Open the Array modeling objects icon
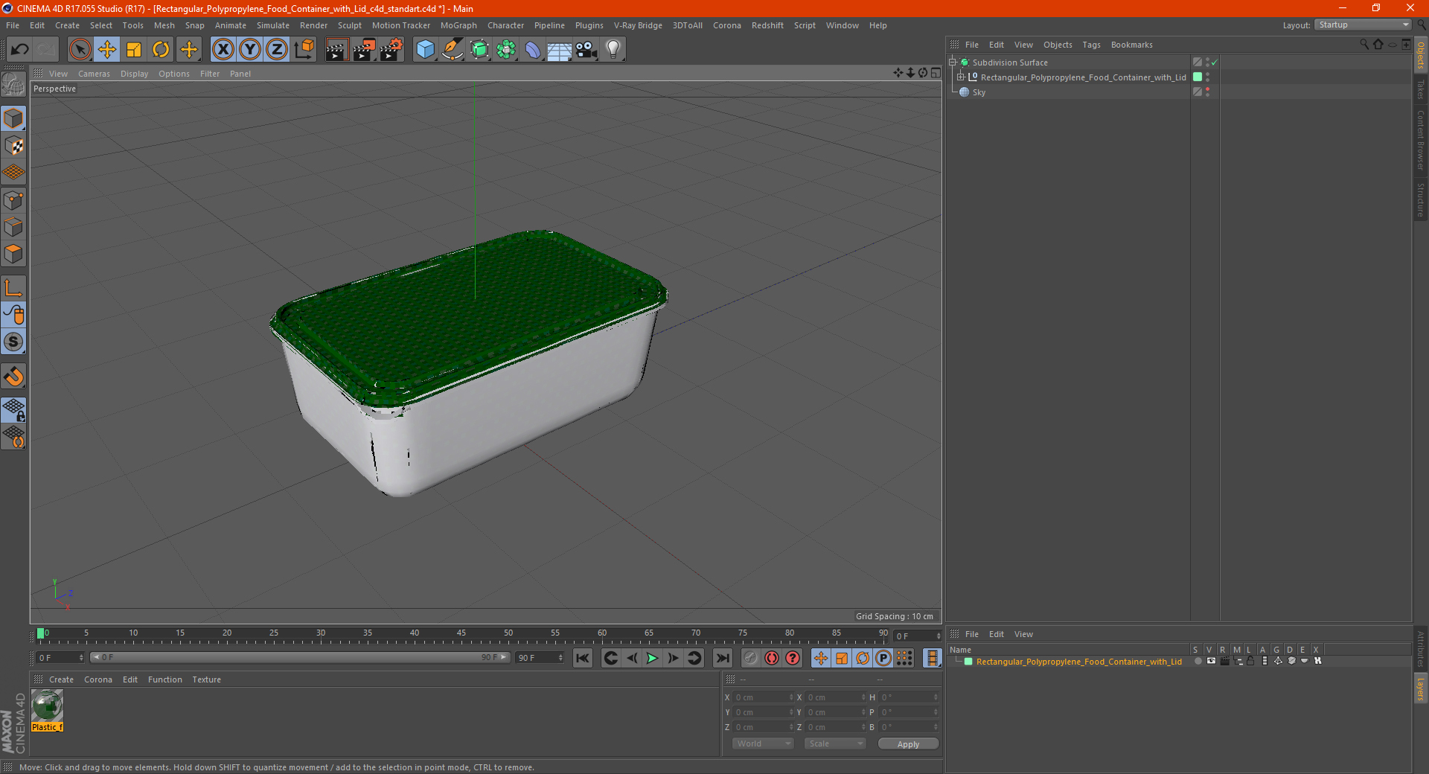 click(506, 50)
